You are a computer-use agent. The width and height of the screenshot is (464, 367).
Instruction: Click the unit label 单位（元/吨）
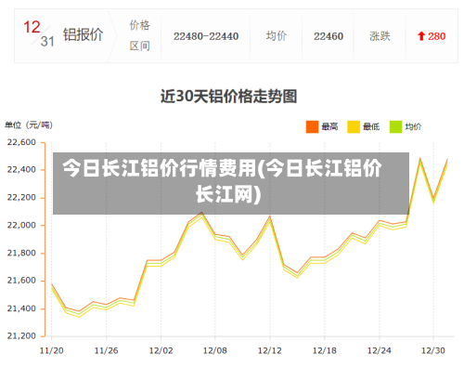[x=29, y=125]
